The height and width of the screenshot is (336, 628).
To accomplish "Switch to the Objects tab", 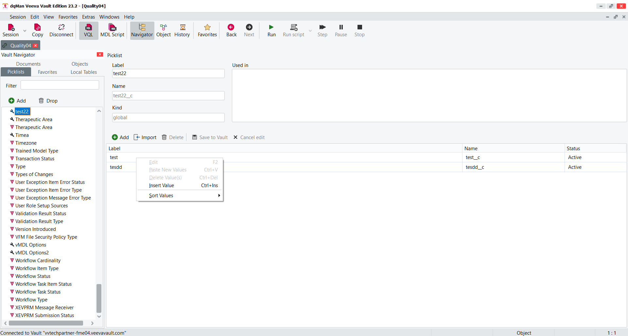I will coord(80,64).
